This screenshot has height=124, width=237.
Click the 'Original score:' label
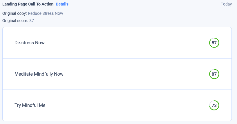(x=15, y=21)
